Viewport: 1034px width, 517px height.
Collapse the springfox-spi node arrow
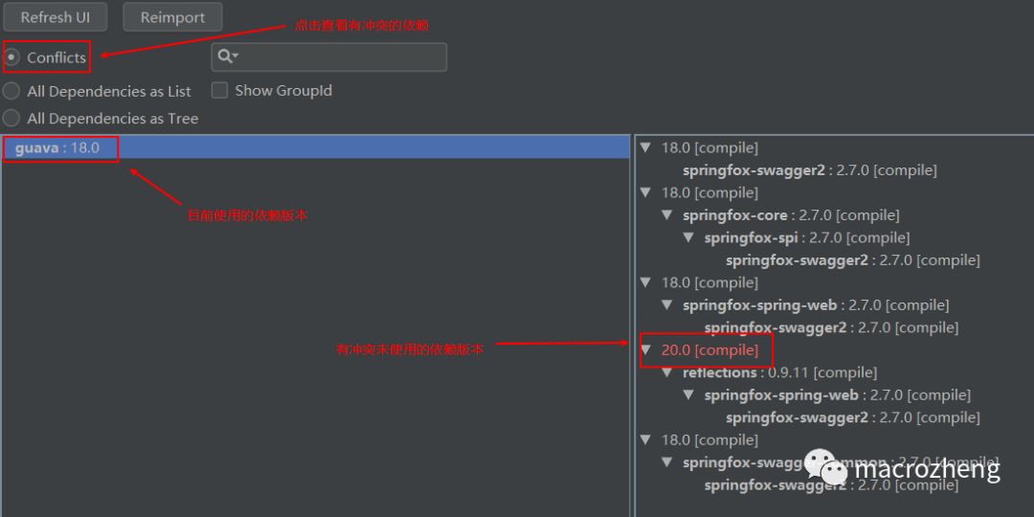click(688, 237)
